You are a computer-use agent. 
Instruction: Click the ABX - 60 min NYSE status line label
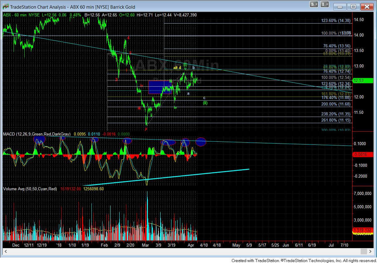point(21,15)
